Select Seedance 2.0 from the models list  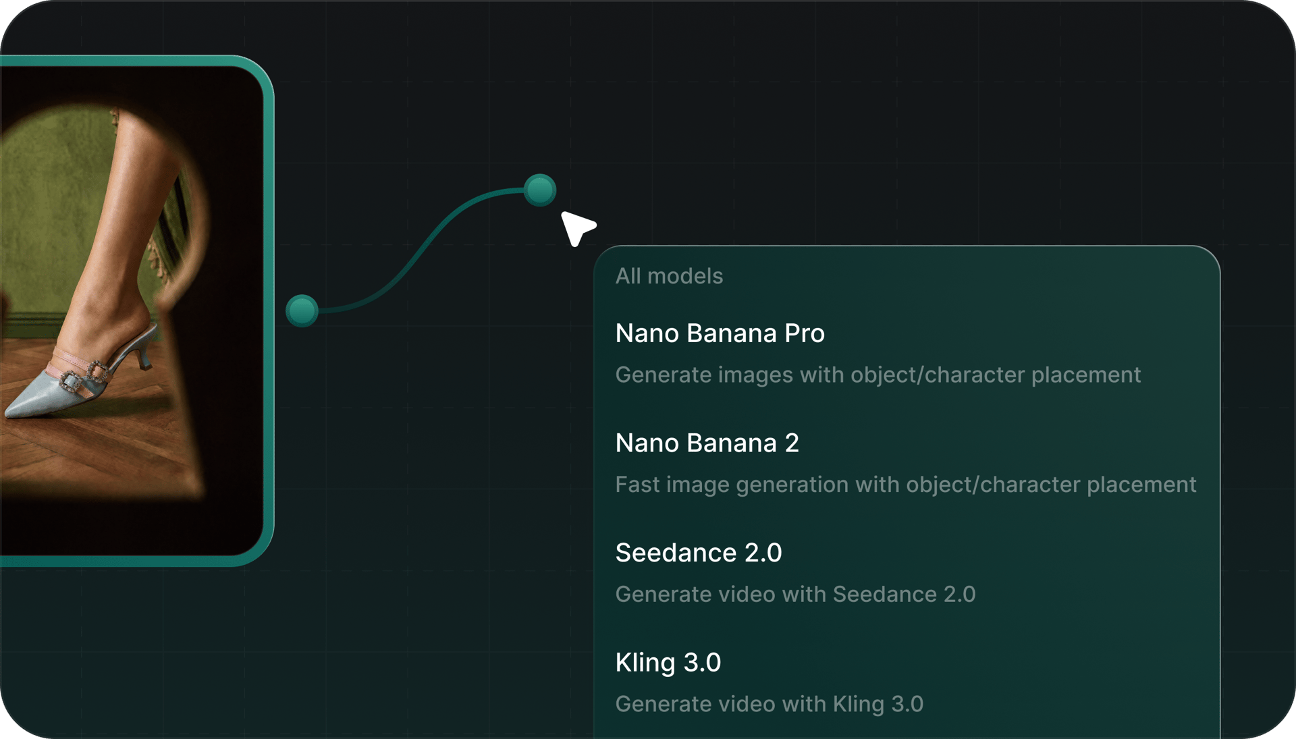point(698,553)
